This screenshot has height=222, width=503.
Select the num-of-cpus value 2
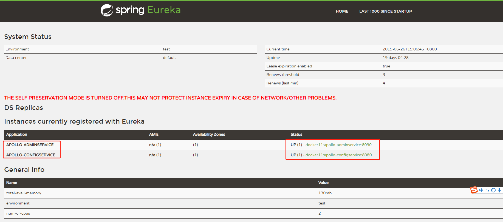click(320, 213)
